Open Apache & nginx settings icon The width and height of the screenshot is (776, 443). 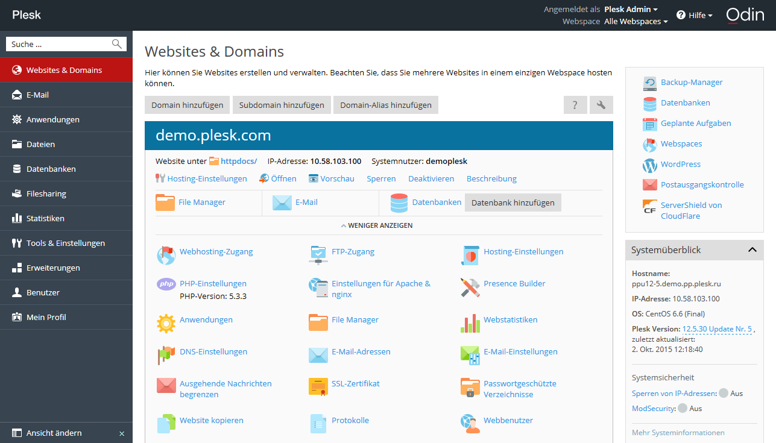(318, 287)
